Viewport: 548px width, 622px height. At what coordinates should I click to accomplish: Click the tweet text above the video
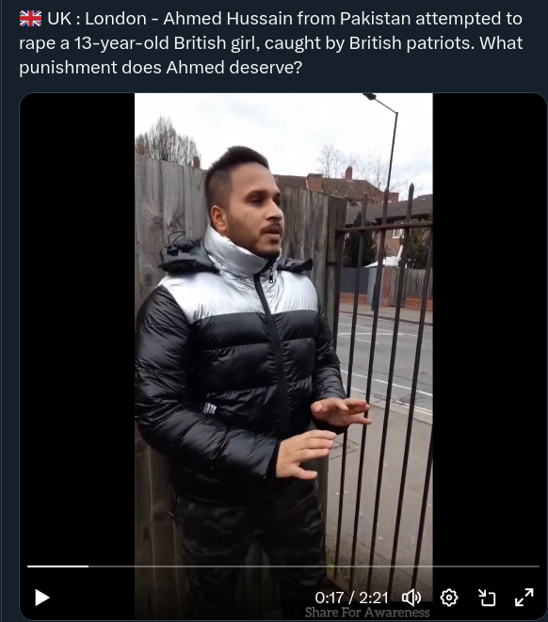click(x=270, y=43)
